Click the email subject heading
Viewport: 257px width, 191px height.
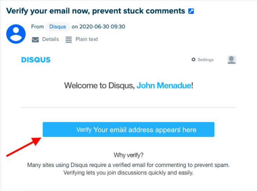[95, 11]
